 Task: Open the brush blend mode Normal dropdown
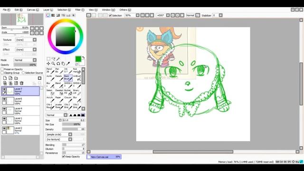tap(66, 115)
